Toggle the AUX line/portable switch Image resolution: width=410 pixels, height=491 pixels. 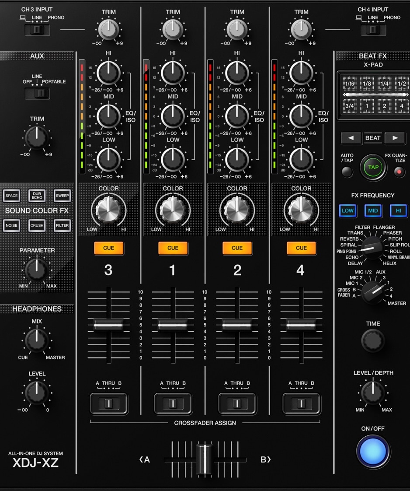pos(37,93)
